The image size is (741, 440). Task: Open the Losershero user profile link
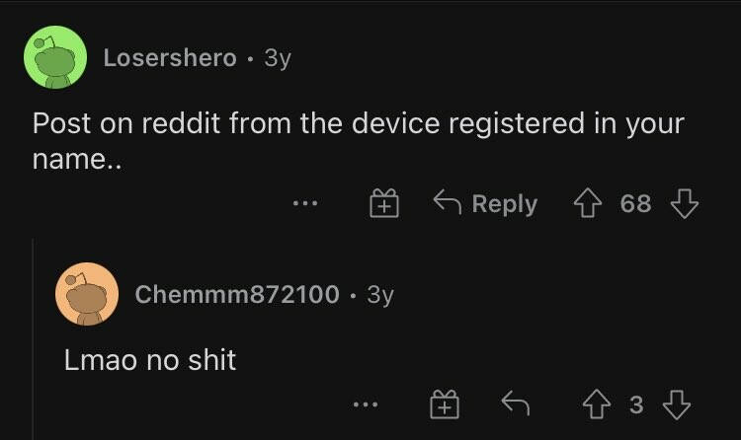coord(170,58)
